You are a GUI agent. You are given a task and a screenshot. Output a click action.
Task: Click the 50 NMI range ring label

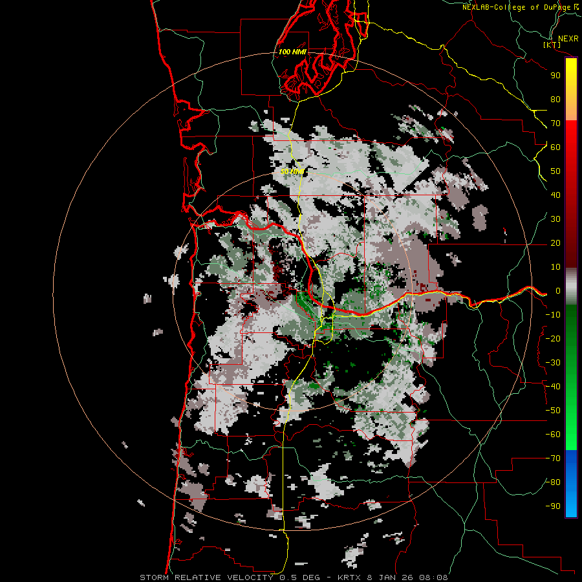point(292,171)
